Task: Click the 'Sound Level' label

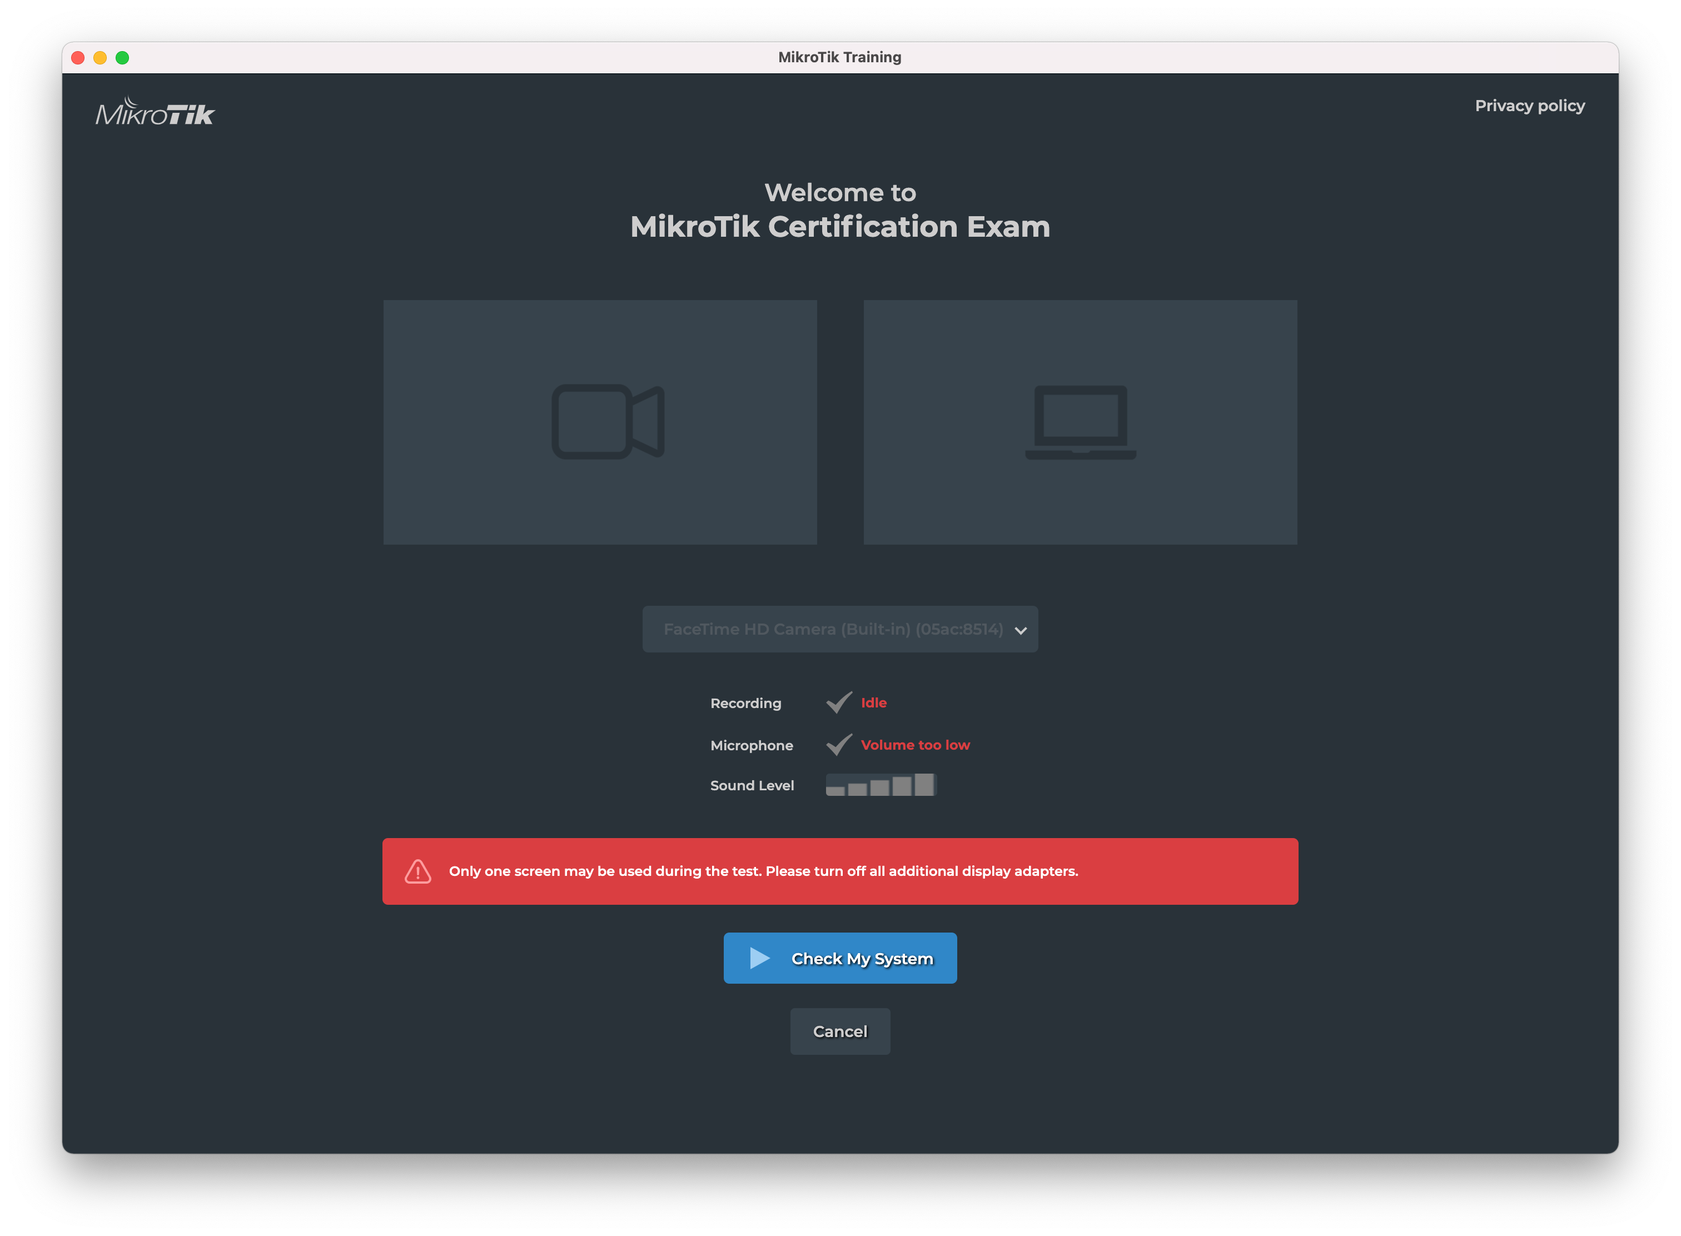Action: (752, 786)
